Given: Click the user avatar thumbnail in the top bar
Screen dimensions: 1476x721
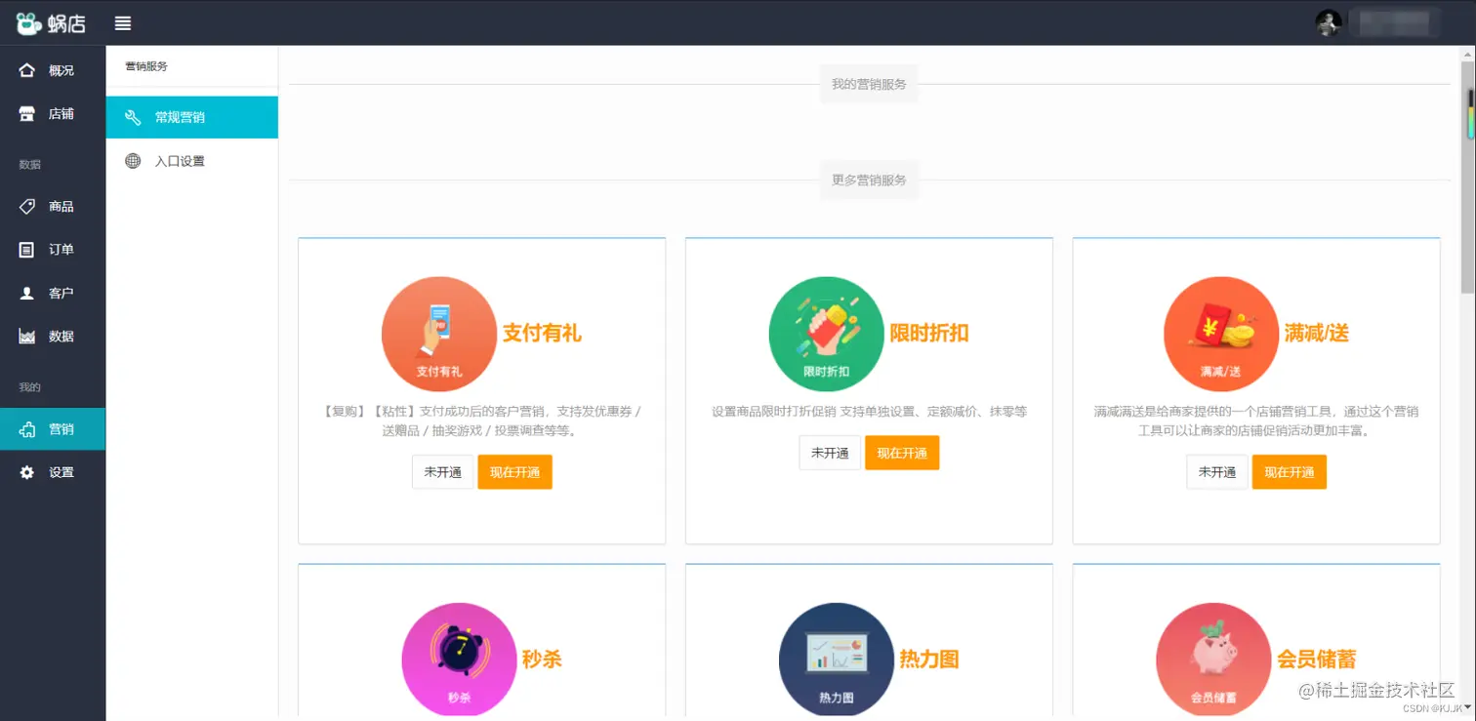Looking at the screenshot, I should (x=1327, y=22).
